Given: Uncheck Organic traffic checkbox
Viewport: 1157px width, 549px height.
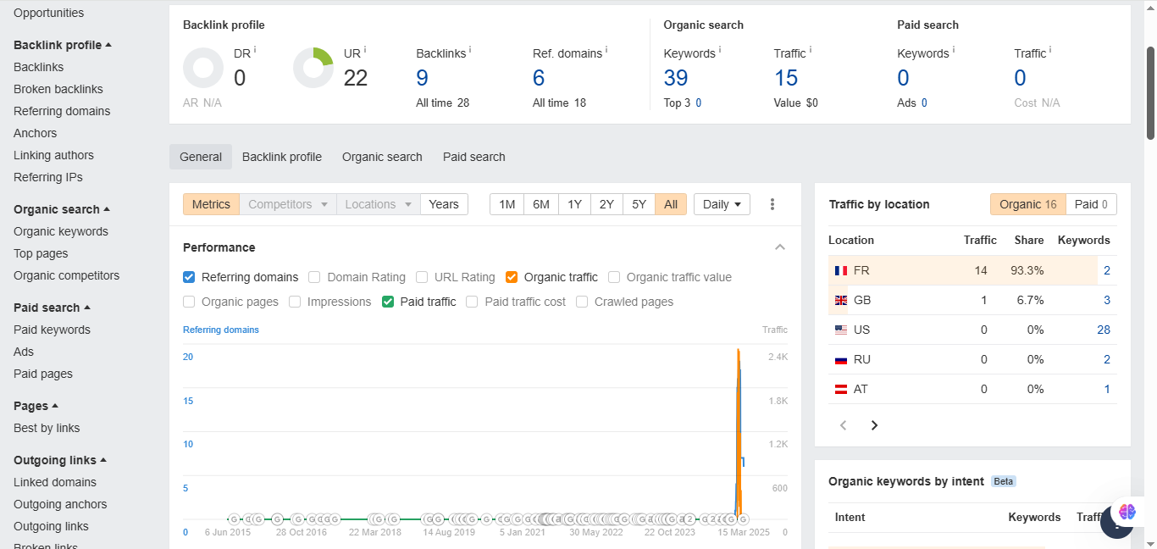Looking at the screenshot, I should [512, 277].
